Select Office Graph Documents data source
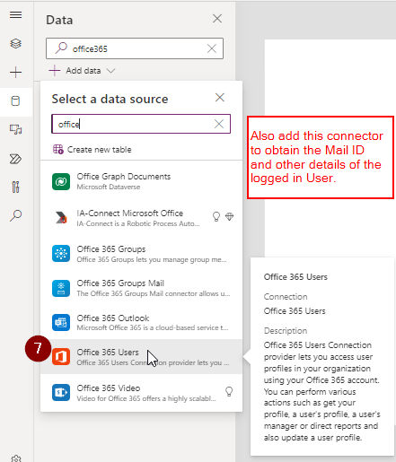The width and height of the screenshot is (396, 462). point(141,181)
